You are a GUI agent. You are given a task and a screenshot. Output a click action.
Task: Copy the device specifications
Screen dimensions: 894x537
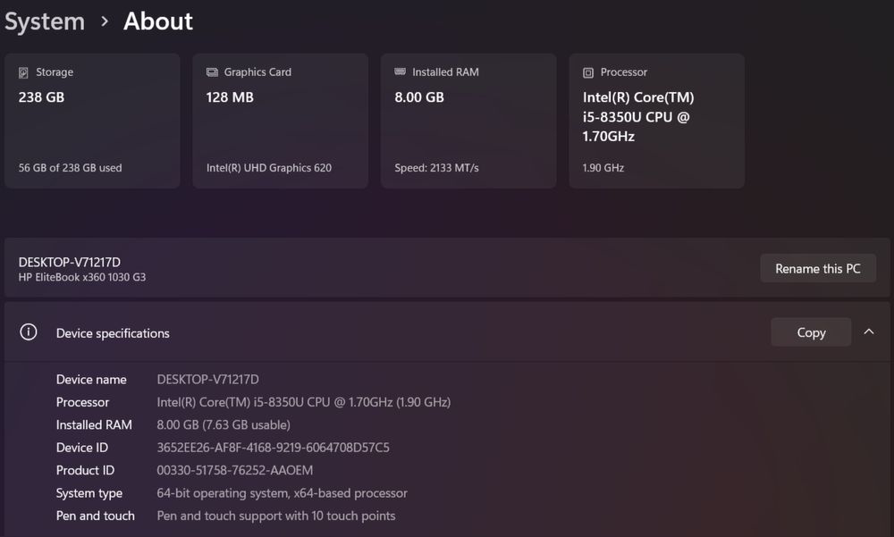click(811, 332)
